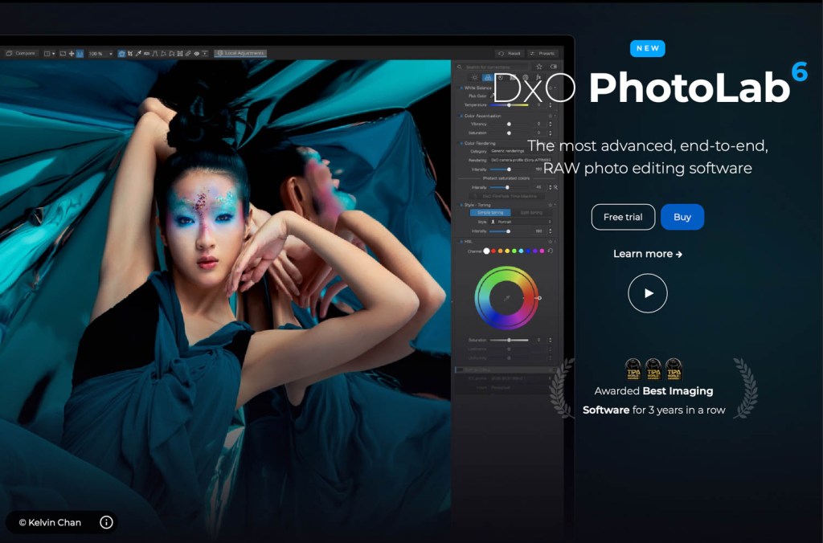Click the info icon beside Kelvin Chan credit

pyautogui.click(x=107, y=522)
